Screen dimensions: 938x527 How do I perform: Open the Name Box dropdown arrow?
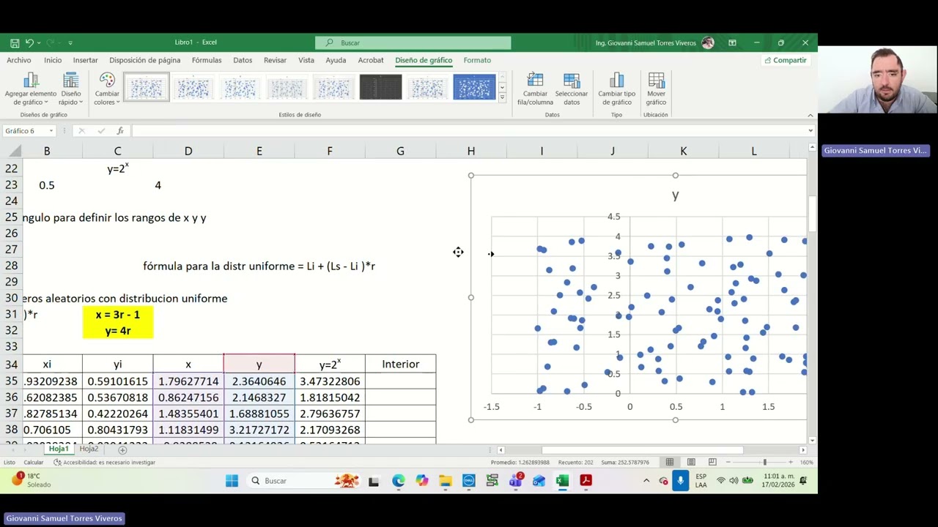click(51, 131)
